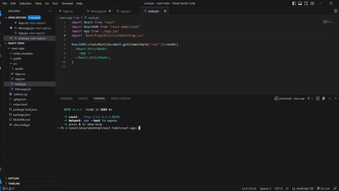Open the File menu
Viewport: 339px width, 191px height.
click(x=5, y=4)
